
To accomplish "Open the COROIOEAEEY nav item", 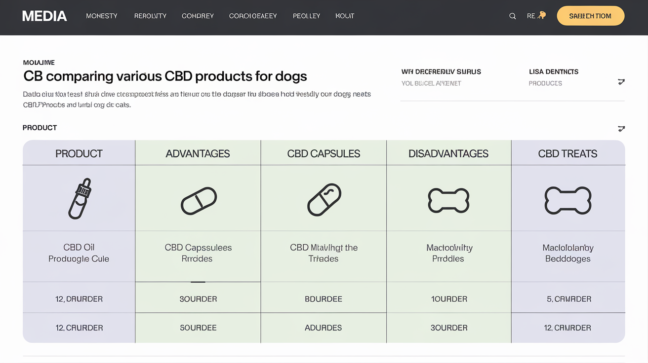I will (253, 16).
